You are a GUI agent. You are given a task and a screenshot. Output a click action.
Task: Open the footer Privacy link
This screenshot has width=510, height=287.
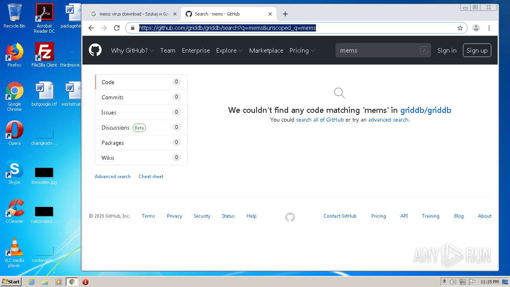coord(175,216)
